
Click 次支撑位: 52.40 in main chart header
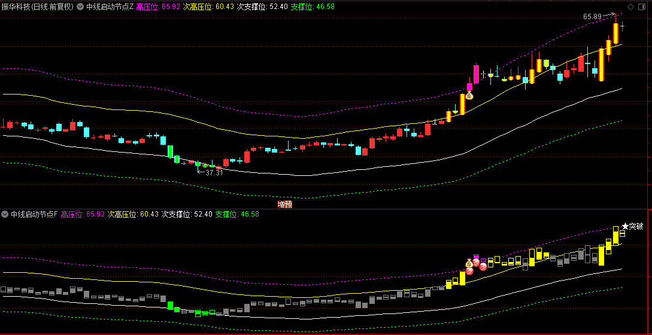point(262,7)
